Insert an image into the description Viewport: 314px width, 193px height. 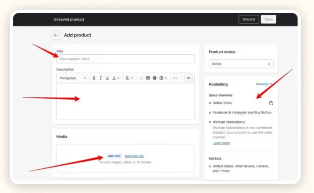(148, 78)
